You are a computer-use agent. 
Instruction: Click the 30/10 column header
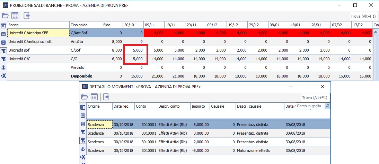(133, 25)
